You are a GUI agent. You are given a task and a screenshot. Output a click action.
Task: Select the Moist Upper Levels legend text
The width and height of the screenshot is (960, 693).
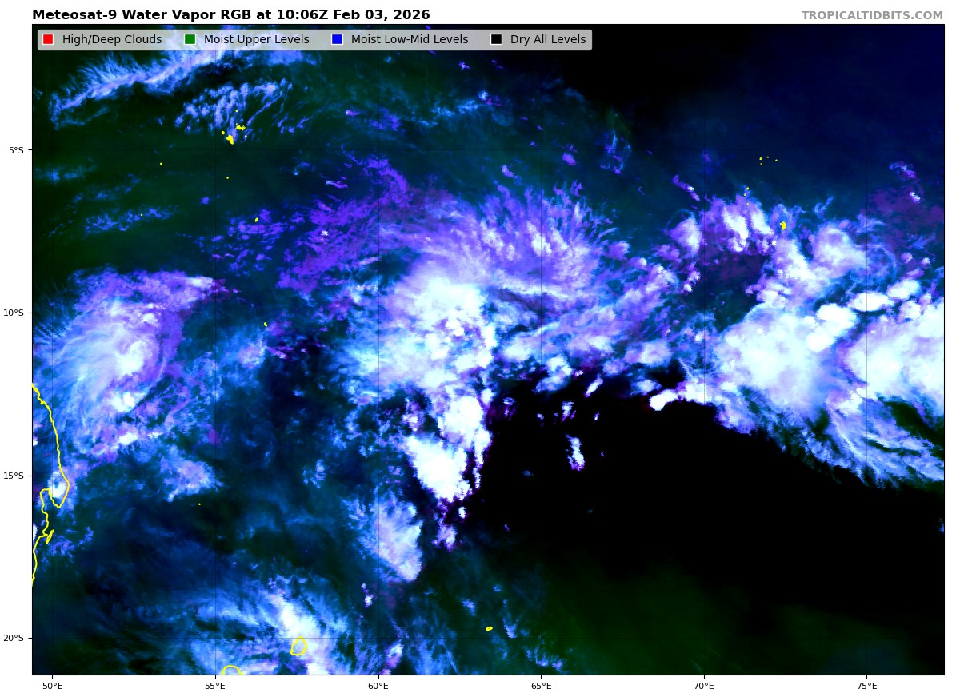pos(256,40)
